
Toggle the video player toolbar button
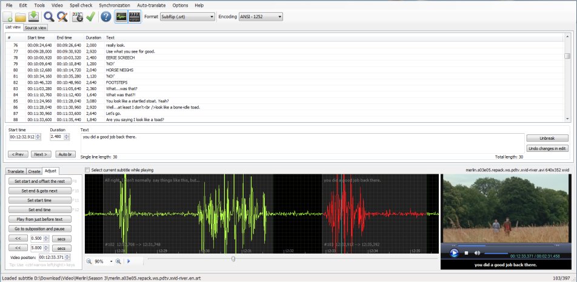[135, 17]
